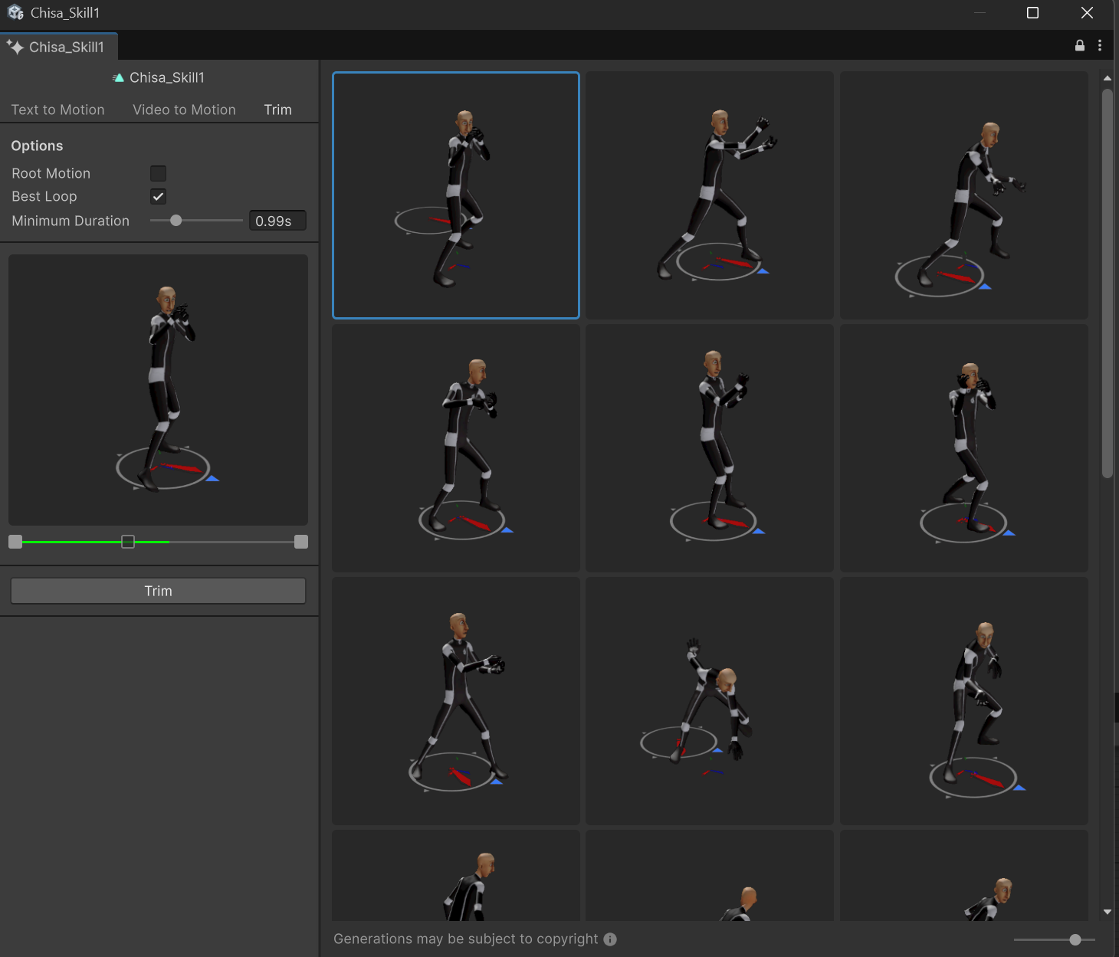Click the scroll up arrow of the gallery
The height and width of the screenshot is (957, 1119).
(1107, 78)
